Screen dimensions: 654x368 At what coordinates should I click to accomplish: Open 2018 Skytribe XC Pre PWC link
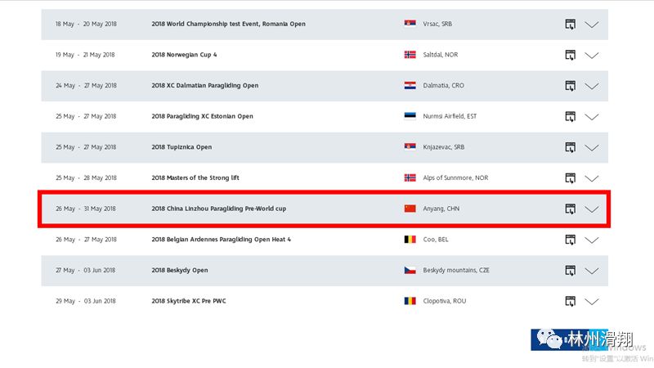coord(189,301)
